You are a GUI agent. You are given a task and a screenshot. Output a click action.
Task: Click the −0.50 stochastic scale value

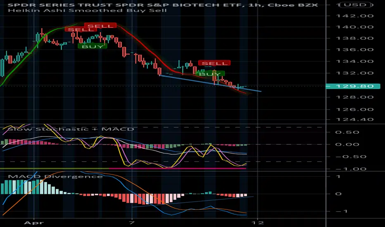[351, 156]
